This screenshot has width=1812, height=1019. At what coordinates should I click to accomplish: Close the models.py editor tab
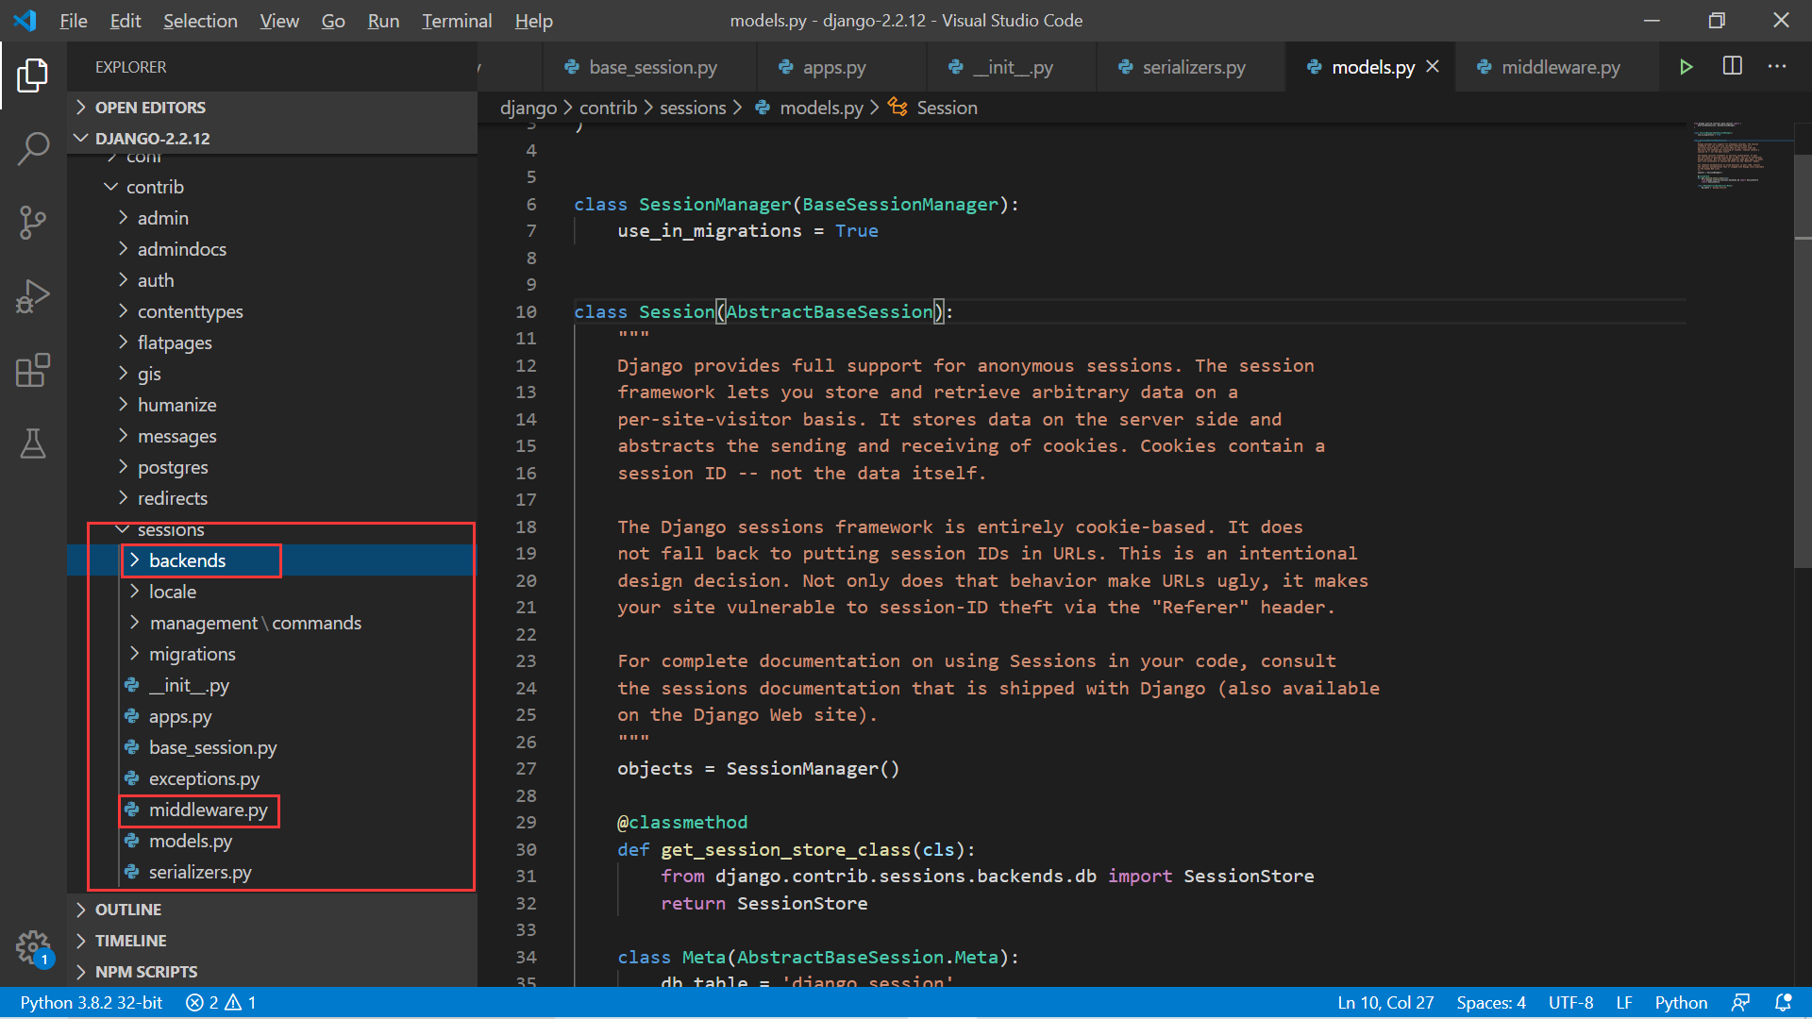1433,67
